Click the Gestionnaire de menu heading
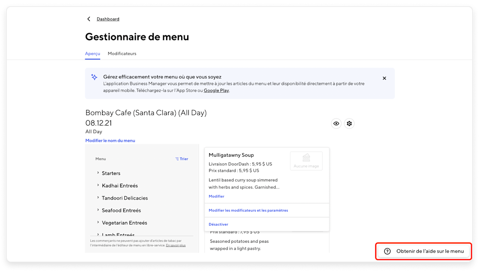Image resolution: width=479 pixels, height=274 pixels. (x=137, y=37)
